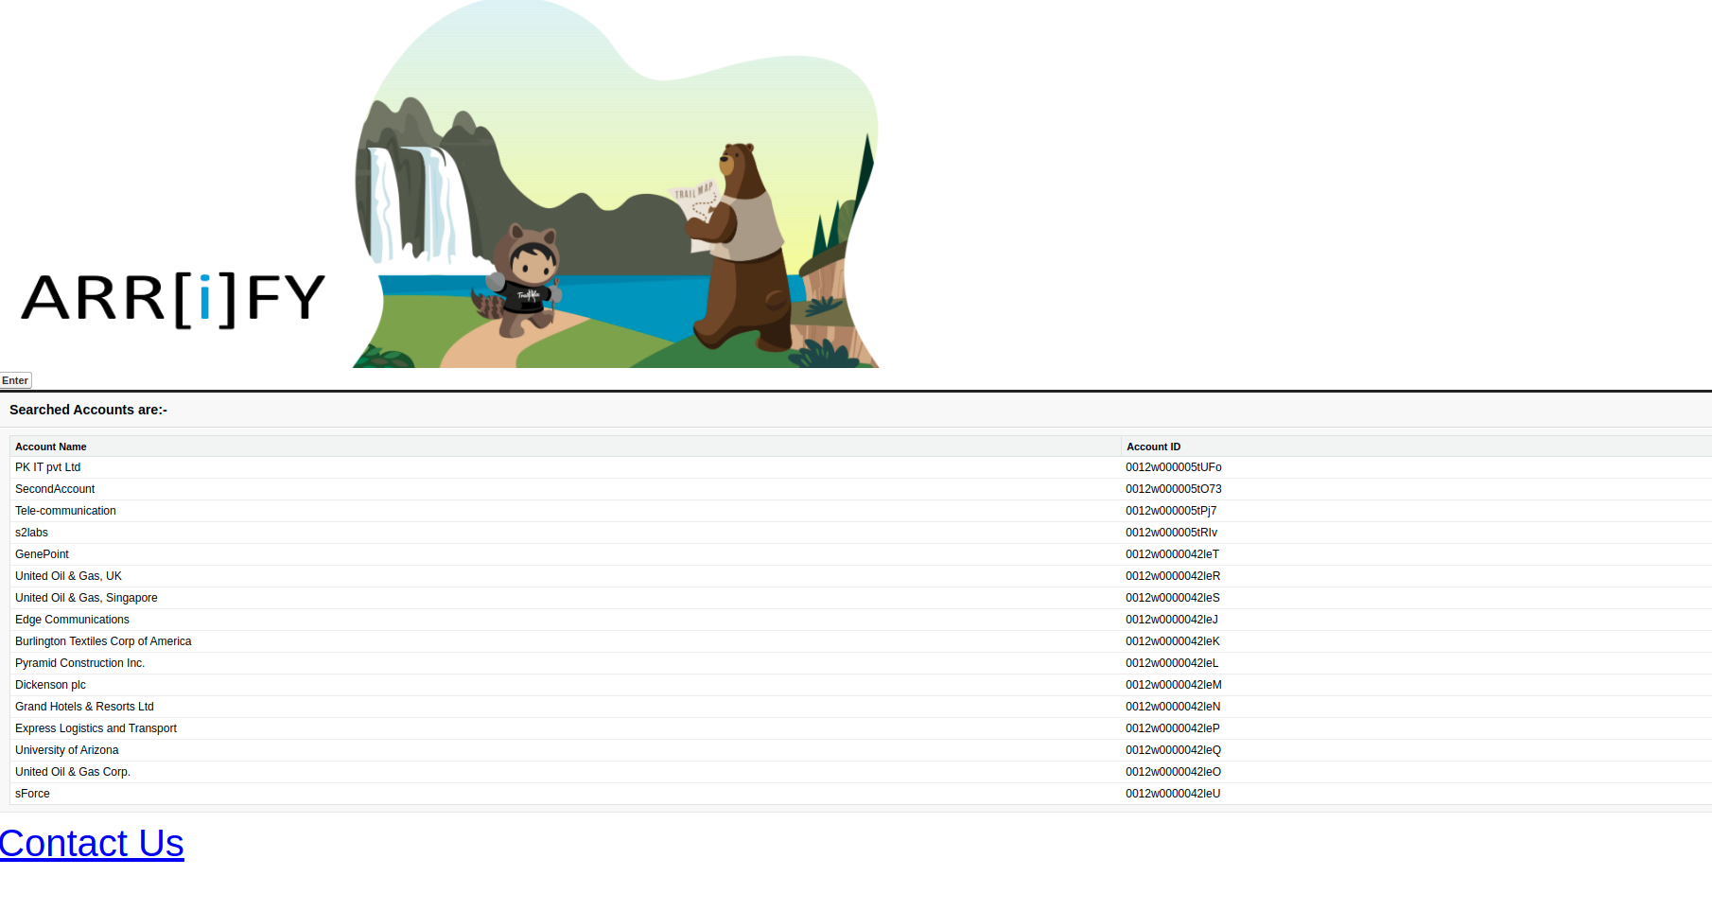Click the GenePoint account name
Screen dimensions: 1712x911
[x=42, y=554]
